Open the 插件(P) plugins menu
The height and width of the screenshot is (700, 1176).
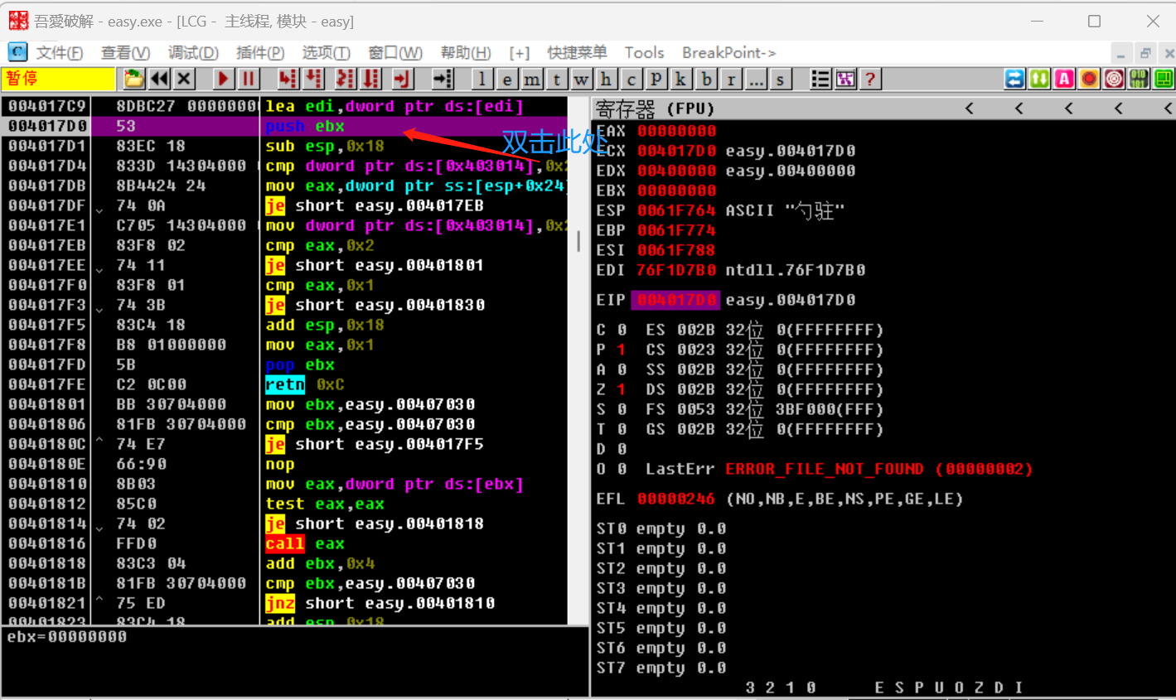(x=259, y=53)
